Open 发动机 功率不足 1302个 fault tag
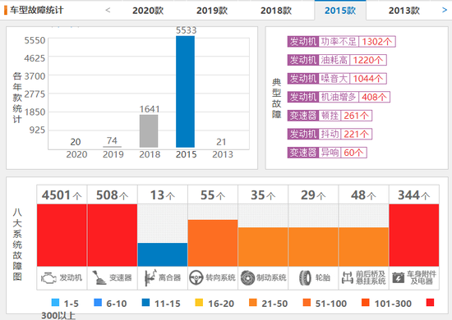452x320 pixels. [x=341, y=42]
